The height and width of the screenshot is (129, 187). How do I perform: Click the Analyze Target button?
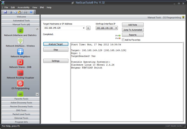pos(56,44)
